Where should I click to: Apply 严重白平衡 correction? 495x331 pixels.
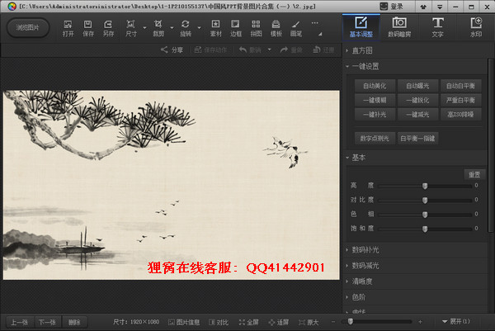(460, 100)
